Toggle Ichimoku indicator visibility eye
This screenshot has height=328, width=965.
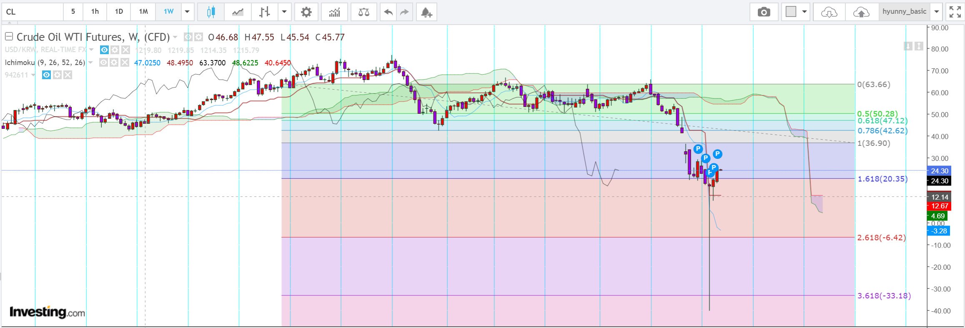pos(103,63)
